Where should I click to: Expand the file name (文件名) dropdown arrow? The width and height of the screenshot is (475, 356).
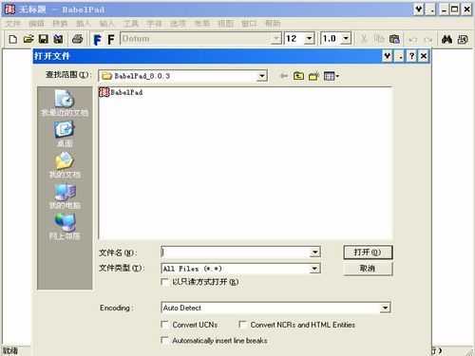pos(314,253)
